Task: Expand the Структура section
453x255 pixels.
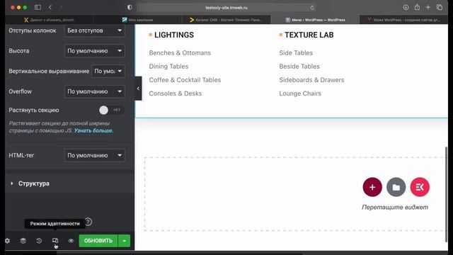Action: point(69,183)
